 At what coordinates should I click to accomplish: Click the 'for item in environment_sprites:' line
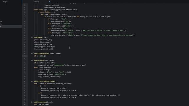coord(54,14)
